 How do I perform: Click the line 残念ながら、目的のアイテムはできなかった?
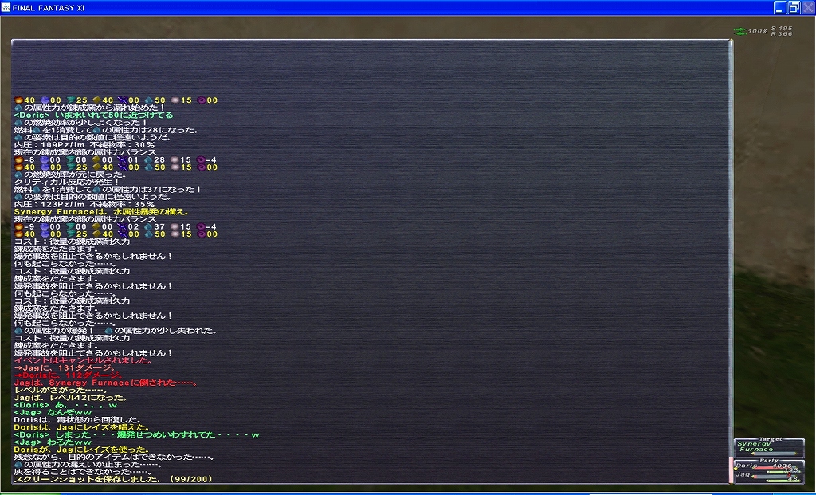[115, 457]
